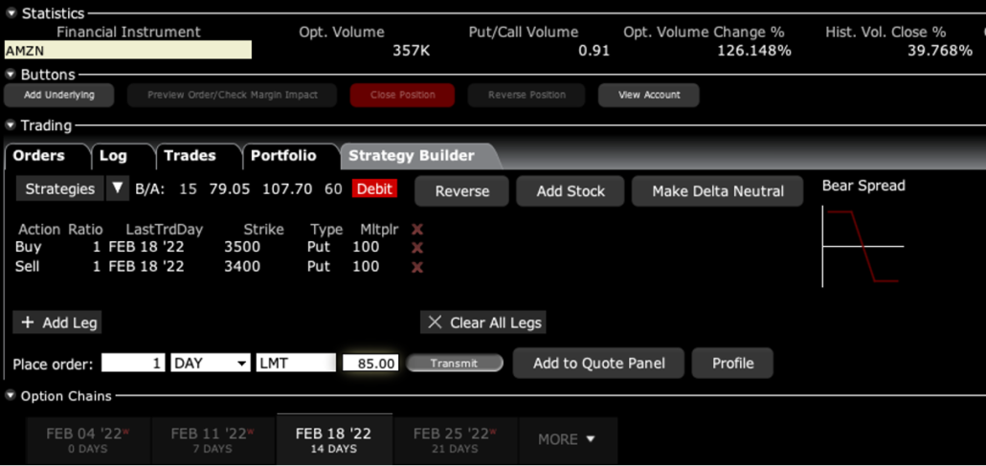Click the Reverse Position button
This screenshot has height=466, width=986.
(527, 95)
